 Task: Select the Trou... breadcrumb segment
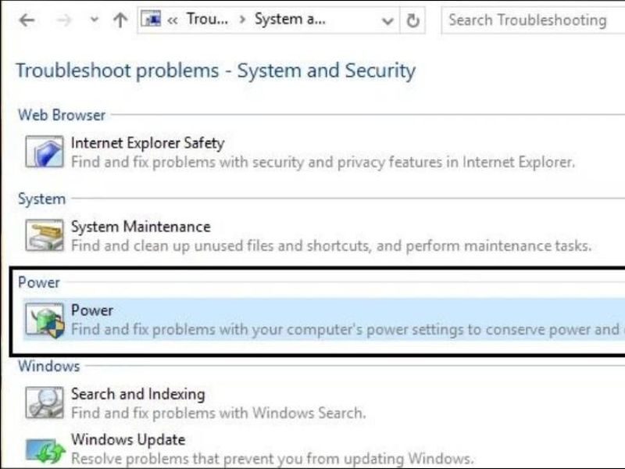pyautogui.click(x=206, y=20)
